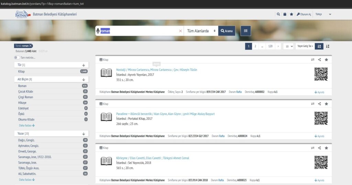Expand Ayrıntı details for Nostalji

[319, 92]
